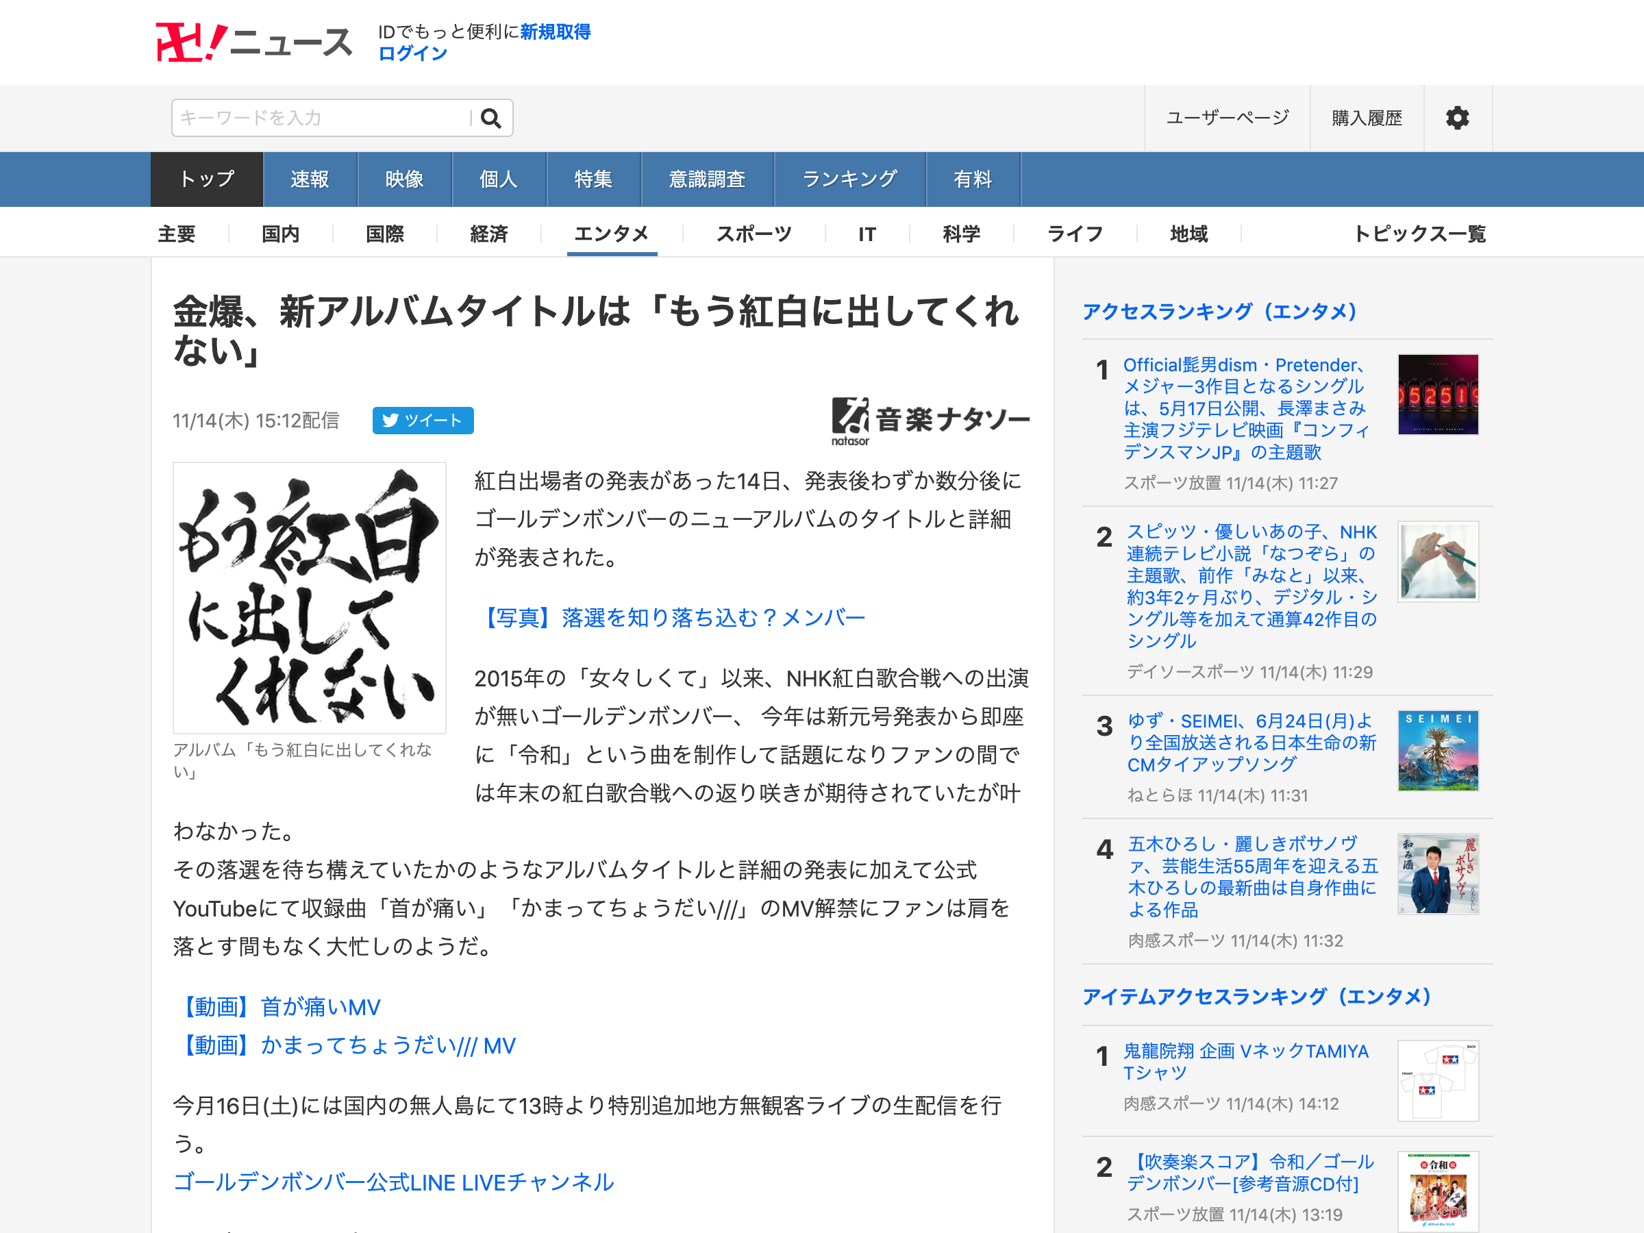
Task: Open the 購入履歴 button
Action: (x=1366, y=119)
